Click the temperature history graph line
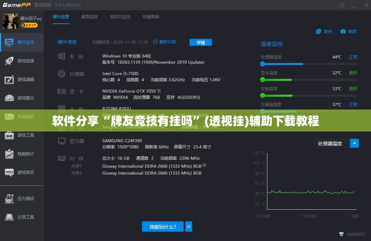Viewport: 371px width, 241px height. [x=311, y=192]
